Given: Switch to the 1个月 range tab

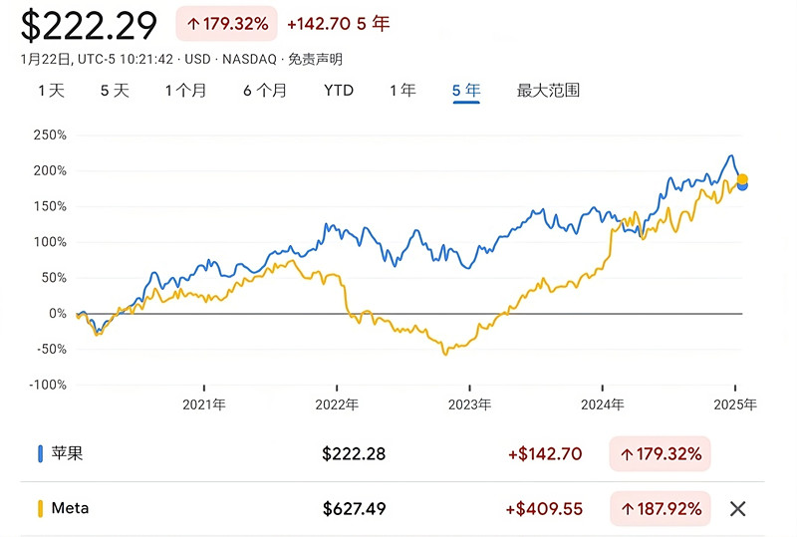Looking at the screenshot, I should (x=185, y=91).
